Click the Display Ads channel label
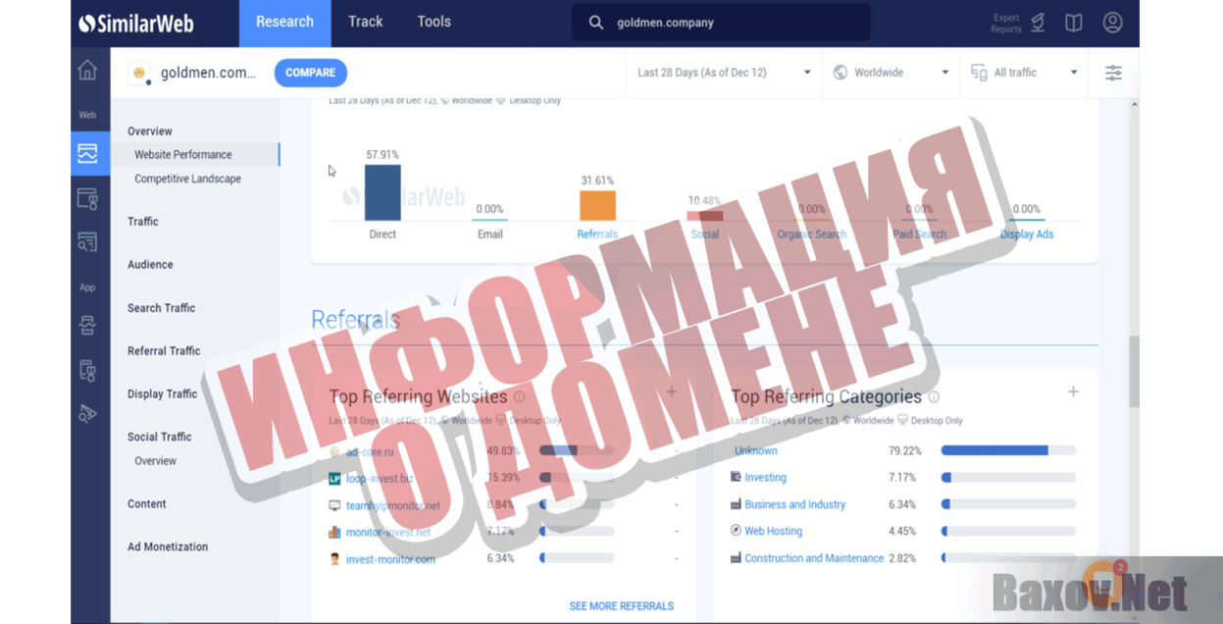Screen dimensions: 1223x624 coord(1027,234)
